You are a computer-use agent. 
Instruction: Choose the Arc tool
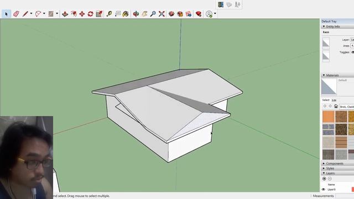pyautogui.click(x=38, y=14)
